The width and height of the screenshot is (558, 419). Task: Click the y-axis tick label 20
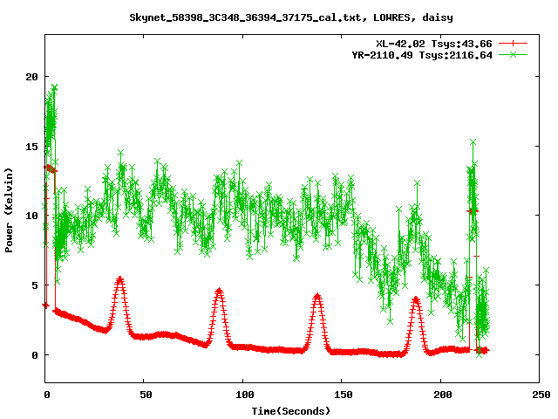[32, 77]
